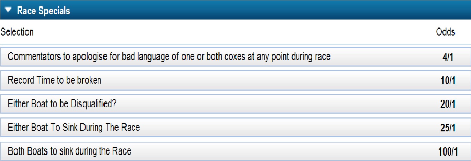Screen dimensions: 471x161
Task: Collapse the Race Specials section triangle
Action: pyautogui.click(x=8, y=10)
